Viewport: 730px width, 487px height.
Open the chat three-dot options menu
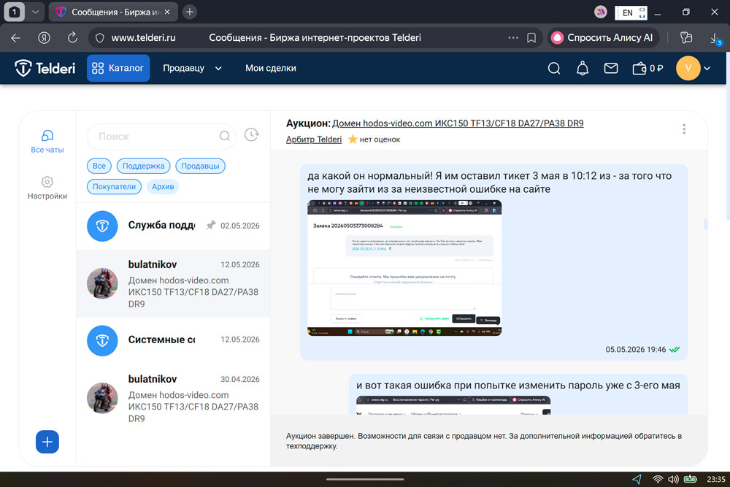(684, 129)
